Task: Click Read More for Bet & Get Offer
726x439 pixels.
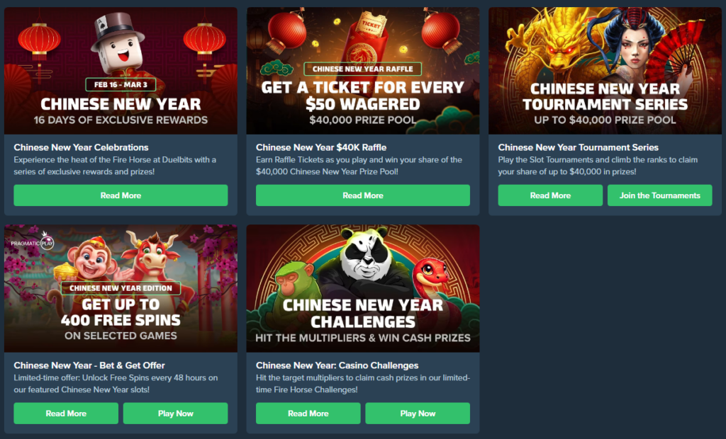Action: 66,413
